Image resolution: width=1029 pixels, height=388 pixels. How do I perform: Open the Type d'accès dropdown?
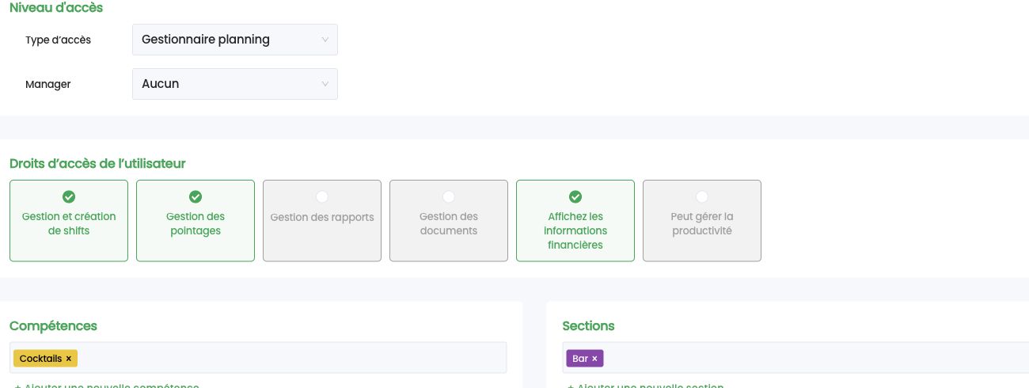(x=235, y=40)
